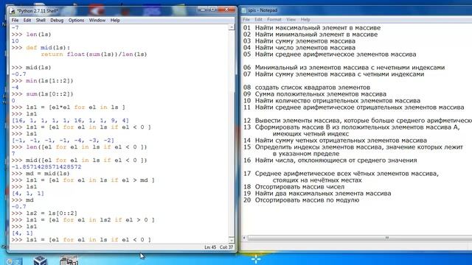Click Notepad line 13 'Сформировать массив B'
This screenshot has width=472, height=265.
(352, 127)
